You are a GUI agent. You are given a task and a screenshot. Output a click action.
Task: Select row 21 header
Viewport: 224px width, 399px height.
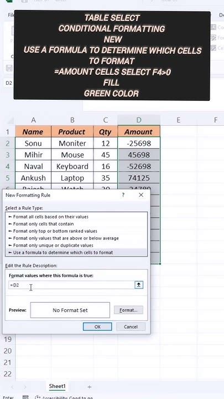[7, 362]
